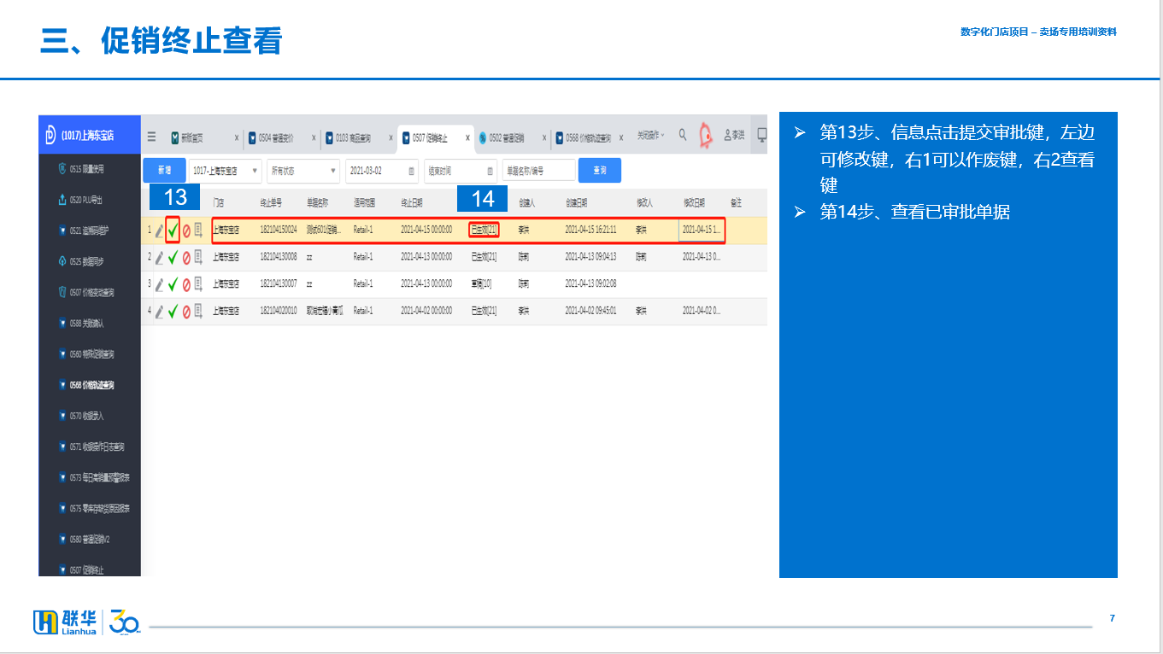Viewport: 1163px width, 654px height.
Task: Click the view icon for document 182104130008
Action: tap(198, 257)
